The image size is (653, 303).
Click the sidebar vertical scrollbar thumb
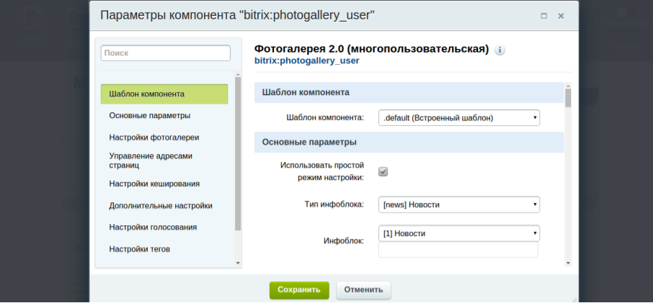tap(238, 154)
